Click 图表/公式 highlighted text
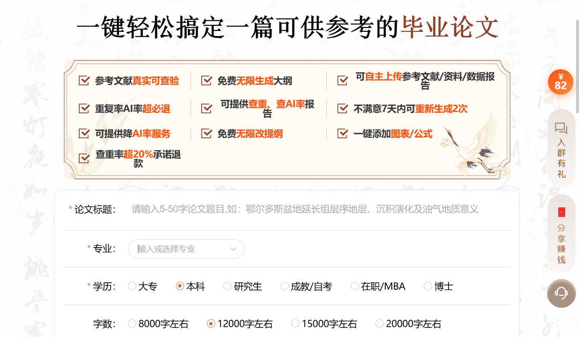Viewport: 579px width, 337px height. coord(412,134)
